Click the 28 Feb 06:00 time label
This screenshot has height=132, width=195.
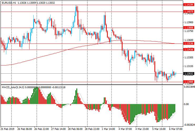(75, 129)
